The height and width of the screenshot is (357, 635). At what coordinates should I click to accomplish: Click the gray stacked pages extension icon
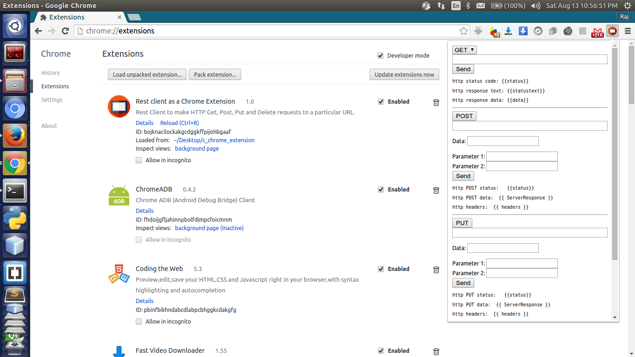pyautogui.click(x=553, y=31)
